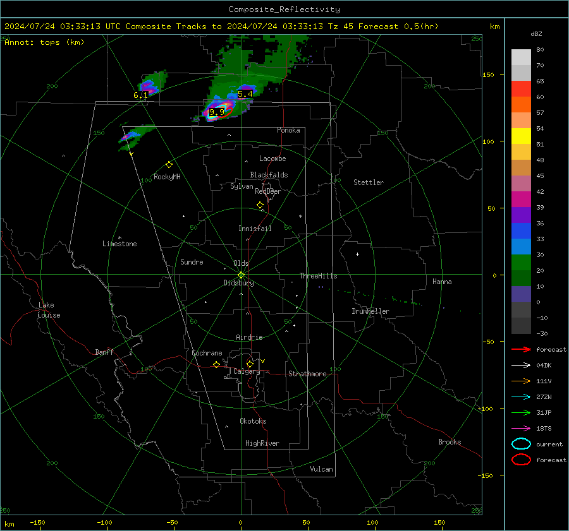Click the ThreeHills map label

pos(318,276)
